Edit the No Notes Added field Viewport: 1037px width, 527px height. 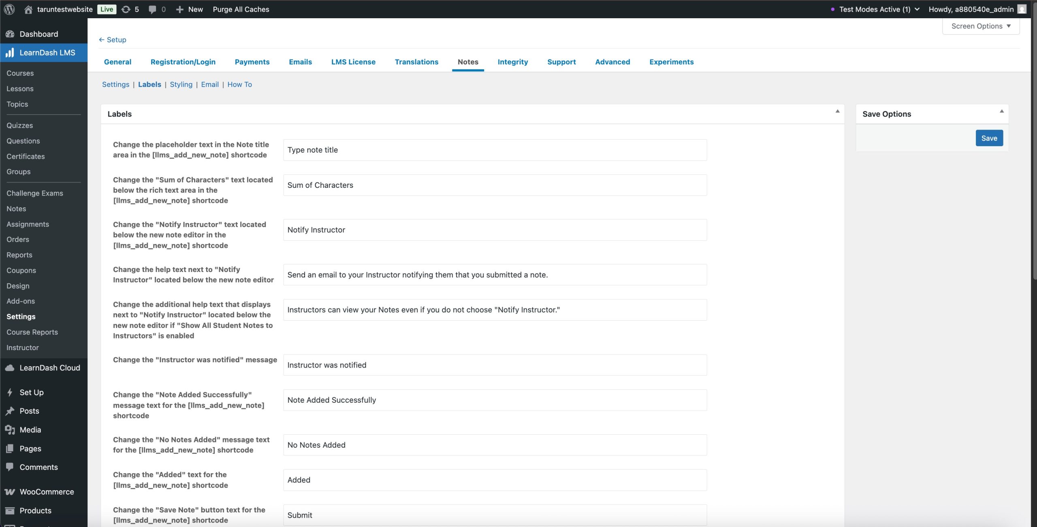(495, 445)
